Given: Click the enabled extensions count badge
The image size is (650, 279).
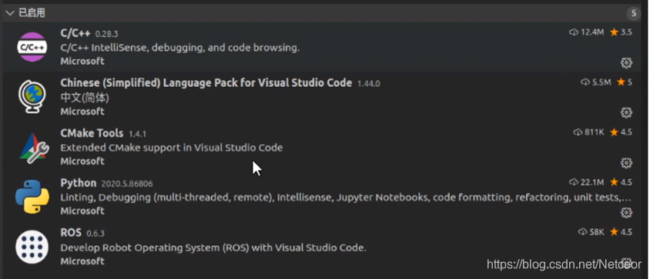Looking at the screenshot, I should [x=633, y=13].
